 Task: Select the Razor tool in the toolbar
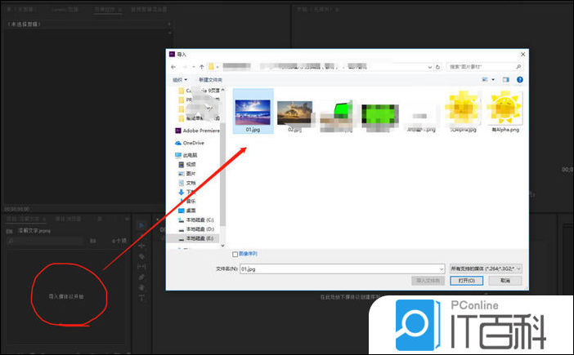pos(141,255)
